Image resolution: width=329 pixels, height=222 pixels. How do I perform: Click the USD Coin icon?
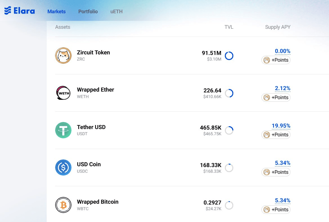[x=63, y=167]
